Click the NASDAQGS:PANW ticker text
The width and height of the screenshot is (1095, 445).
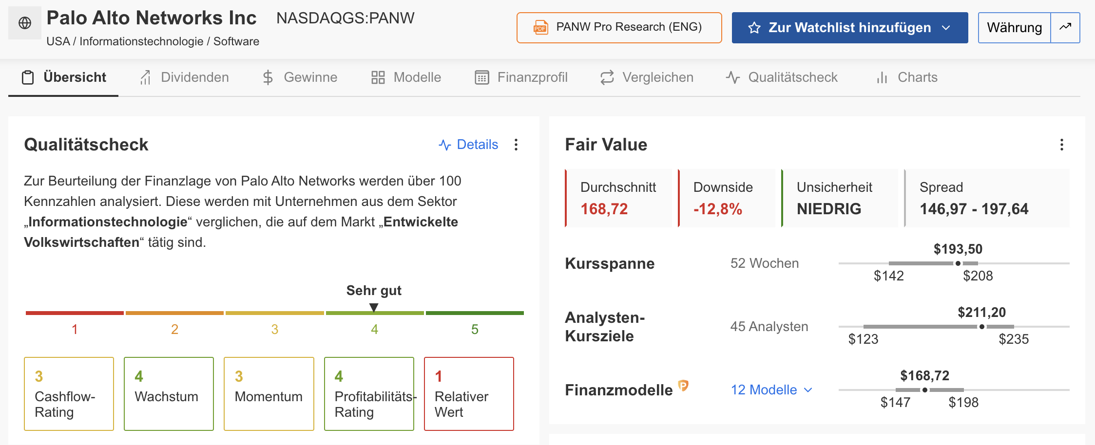pyautogui.click(x=345, y=18)
